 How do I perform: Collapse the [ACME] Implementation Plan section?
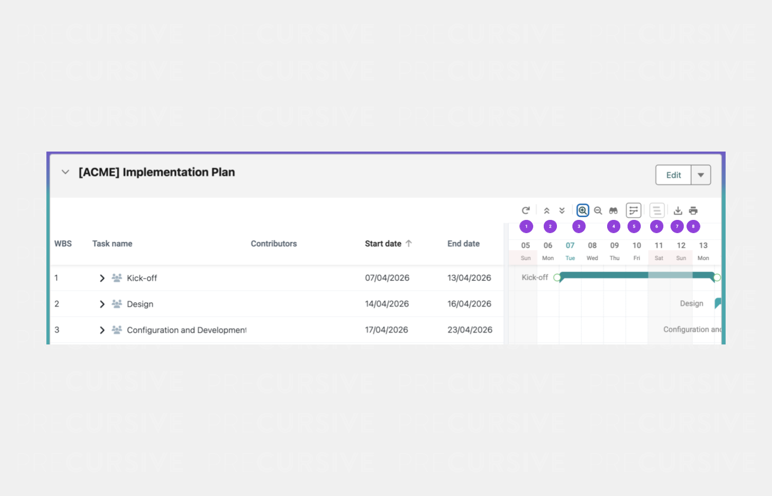[x=66, y=172]
